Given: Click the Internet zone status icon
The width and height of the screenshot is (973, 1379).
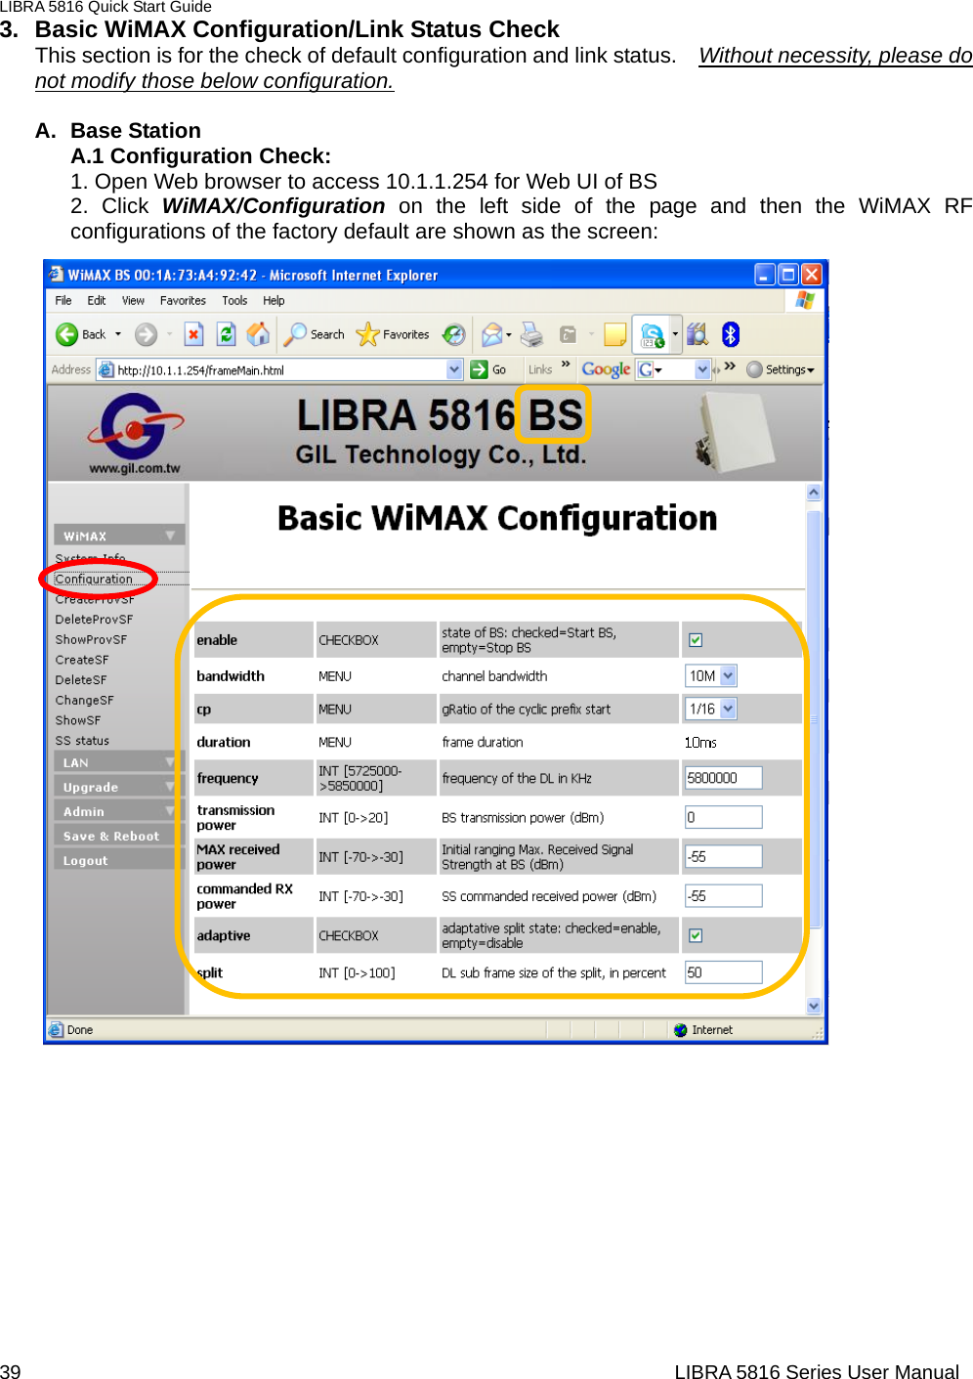Looking at the screenshot, I should pyautogui.click(x=681, y=1030).
